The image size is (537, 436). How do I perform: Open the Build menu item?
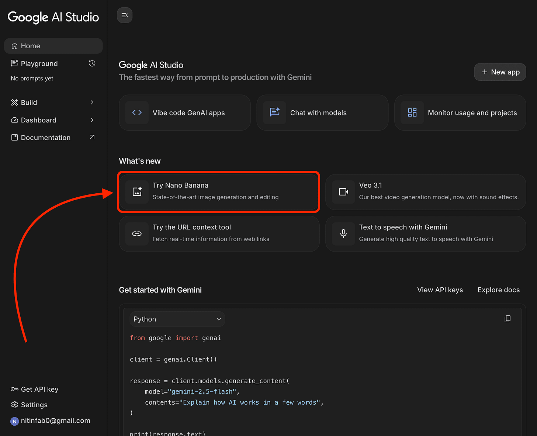53,103
